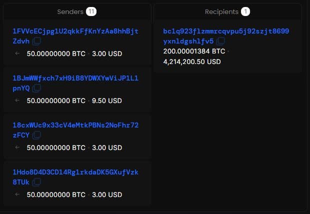Click arrow icon of 18cxWUc9 sender amount
The width and height of the screenshot is (310, 214).
(17, 147)
